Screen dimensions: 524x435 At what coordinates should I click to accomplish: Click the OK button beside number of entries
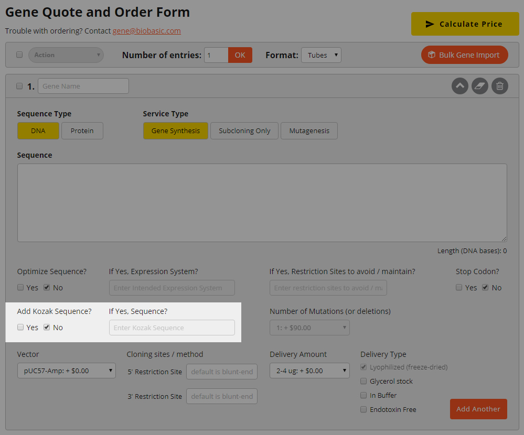(240, 55)
